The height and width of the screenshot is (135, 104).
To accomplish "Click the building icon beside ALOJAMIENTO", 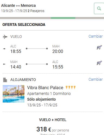I will click(x=5, y=80).
